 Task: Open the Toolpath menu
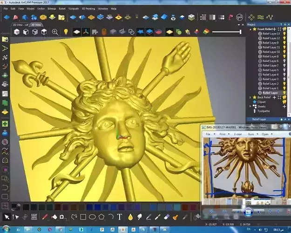[x=74, y=8]
